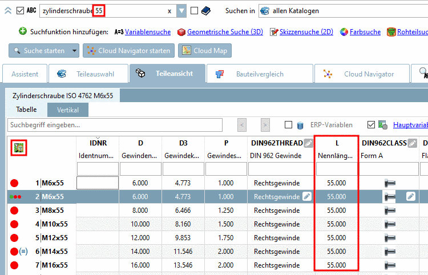Switch to the Vertikal view tab

(68, 110)
